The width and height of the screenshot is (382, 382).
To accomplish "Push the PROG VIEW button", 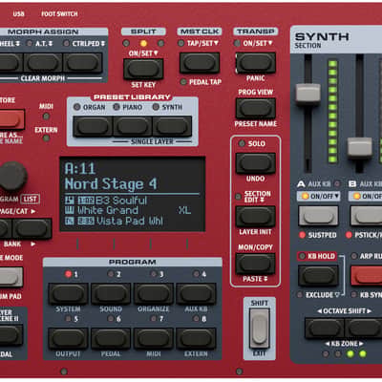I will (256, 108).
